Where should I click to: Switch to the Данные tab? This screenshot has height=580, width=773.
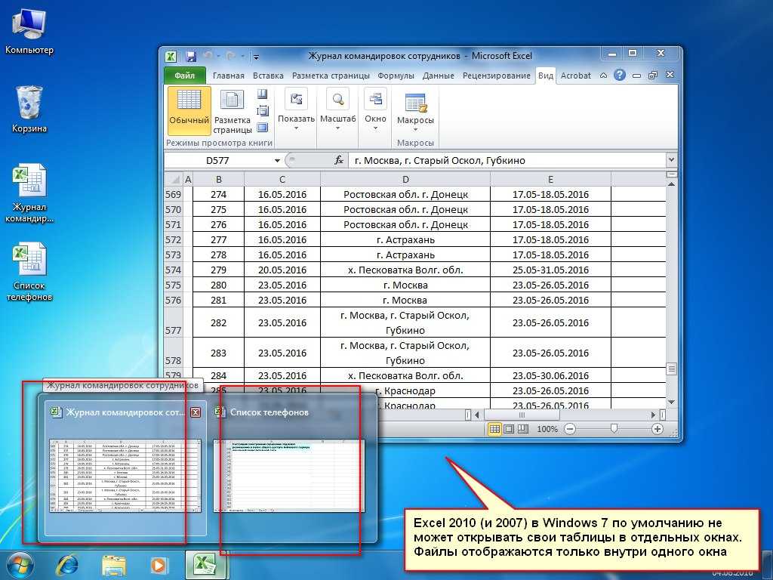point(439,76)
